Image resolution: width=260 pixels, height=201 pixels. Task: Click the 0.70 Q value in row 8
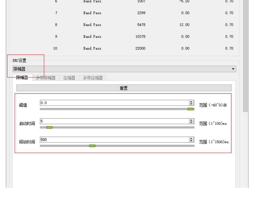(x=229, y=25)
